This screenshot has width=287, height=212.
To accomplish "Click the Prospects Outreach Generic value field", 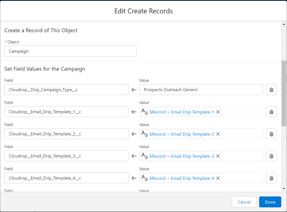I will [201, 89].
